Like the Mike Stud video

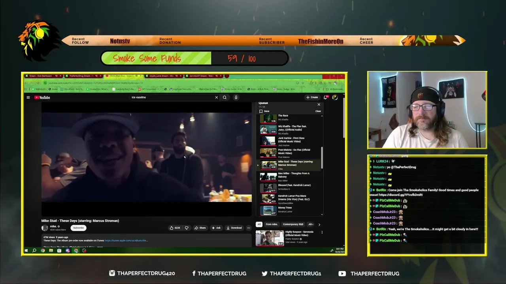[x=175, y=228]
